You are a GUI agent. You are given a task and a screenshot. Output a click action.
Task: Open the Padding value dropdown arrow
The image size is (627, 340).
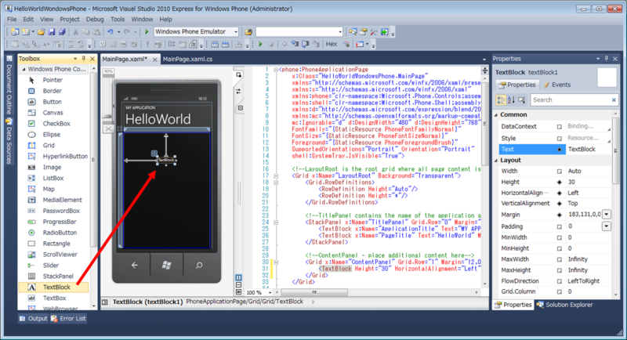tap(607, 226)
